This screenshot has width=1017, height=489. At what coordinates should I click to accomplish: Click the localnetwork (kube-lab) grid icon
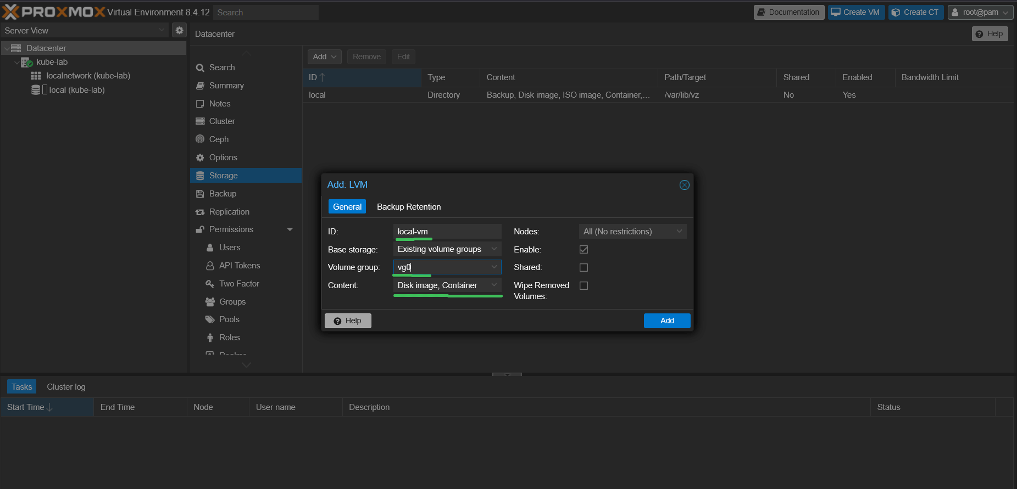[x=36, y=76]
